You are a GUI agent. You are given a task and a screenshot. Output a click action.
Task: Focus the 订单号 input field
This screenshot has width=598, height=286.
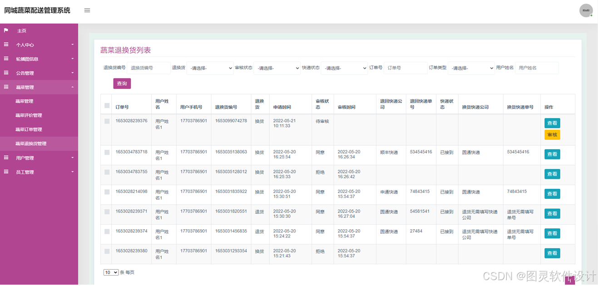[x=405, y=68]
